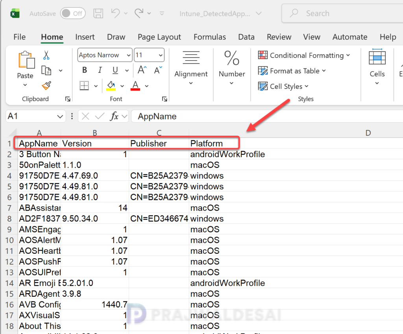Click the Select All corner triangle
403x334 pixels.
[13, 132]
